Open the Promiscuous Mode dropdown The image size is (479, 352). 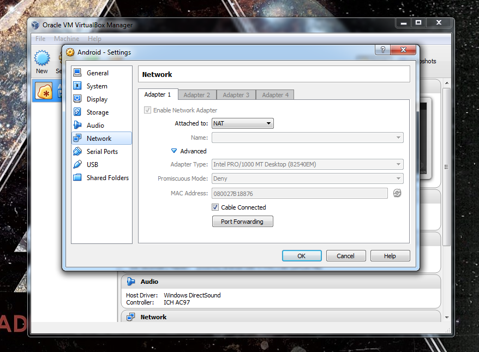[x=307, y=178]
